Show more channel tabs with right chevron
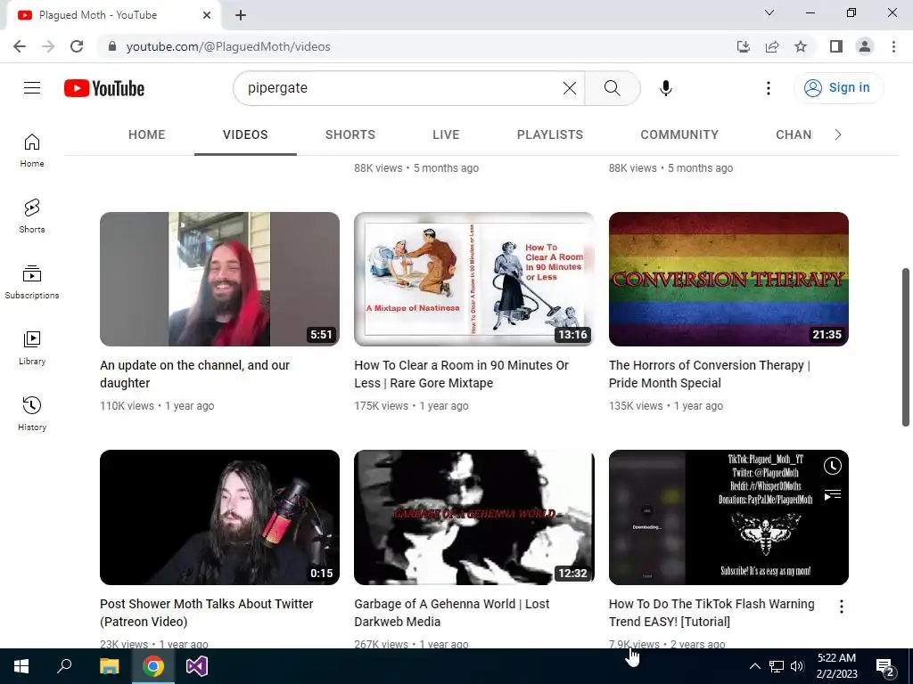 [838, 135]
